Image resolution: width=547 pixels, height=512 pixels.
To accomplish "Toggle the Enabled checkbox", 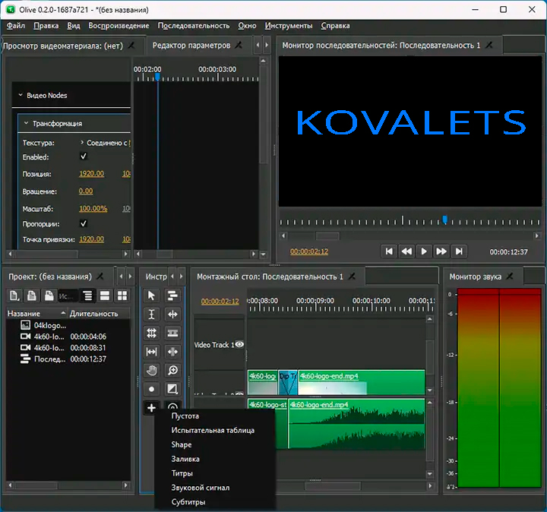I will [x=84, y=156].
